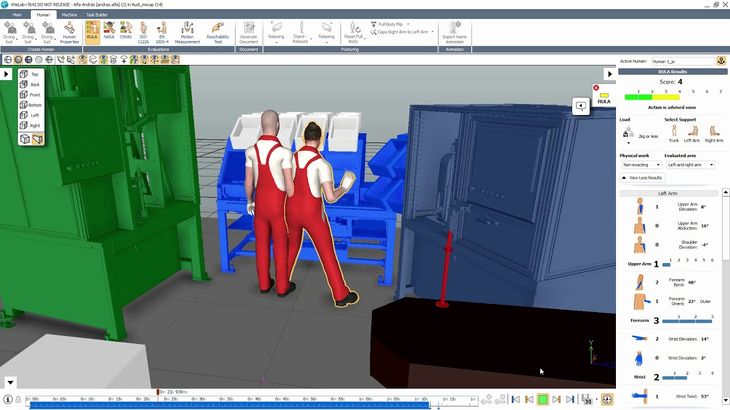Expand the timeline panel arrow

pos(10,383)
